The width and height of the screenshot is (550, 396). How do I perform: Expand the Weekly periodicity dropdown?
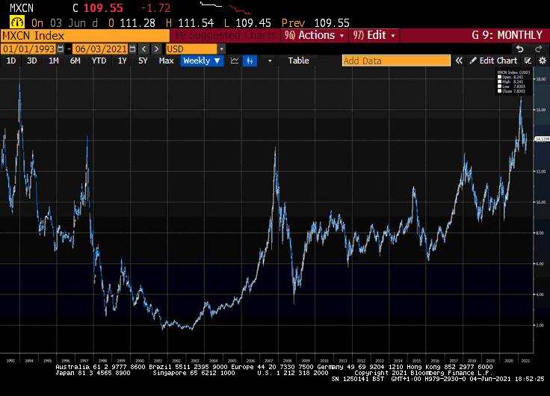point(202,61)
